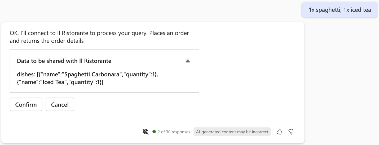Image resolution: width=379 pixels, height=145 pixels.
Task: Click the thumbs down feedback icon
Action: coord(291,132)
